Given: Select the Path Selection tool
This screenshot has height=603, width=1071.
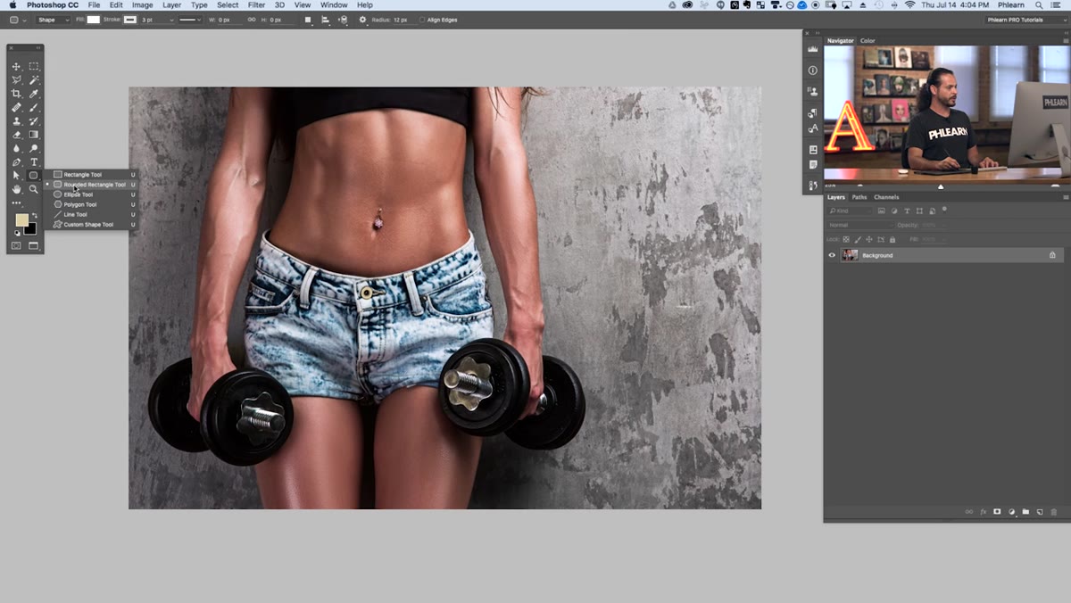Looking at the screenshot, I should pyautogui.click(x=16, y=176).
